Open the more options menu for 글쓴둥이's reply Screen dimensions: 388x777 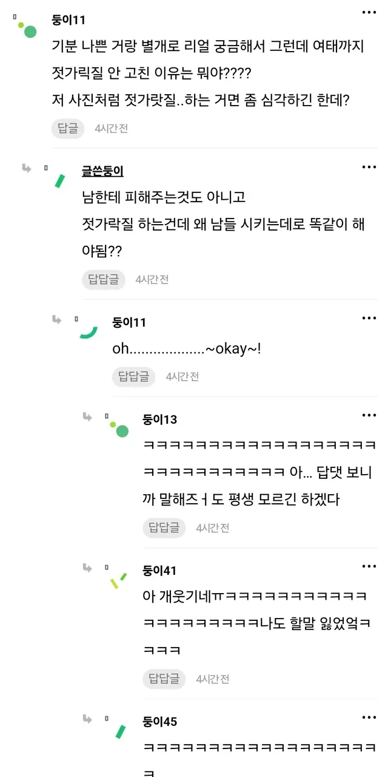[369, 166]
